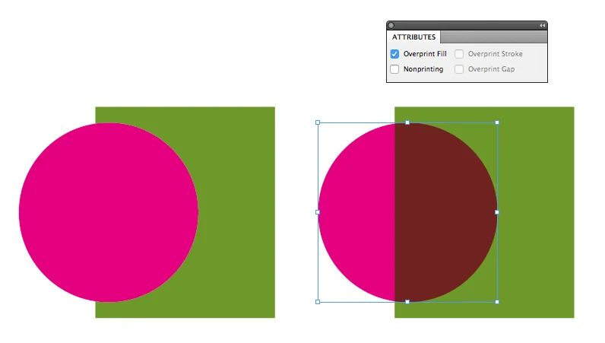Toggle the Overprint Gap checkbox
This screenshot has width=605, height=343.
(x=459, y=69)
